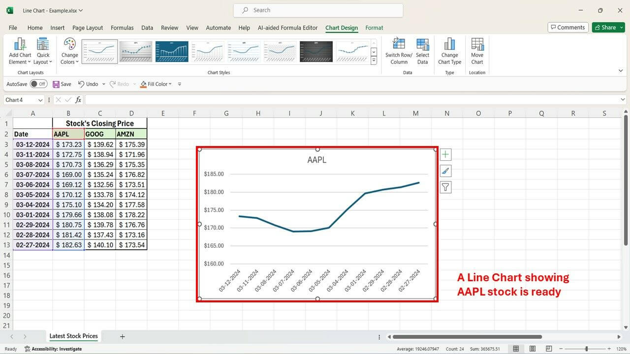Open the Format tab

pos(374,28)
